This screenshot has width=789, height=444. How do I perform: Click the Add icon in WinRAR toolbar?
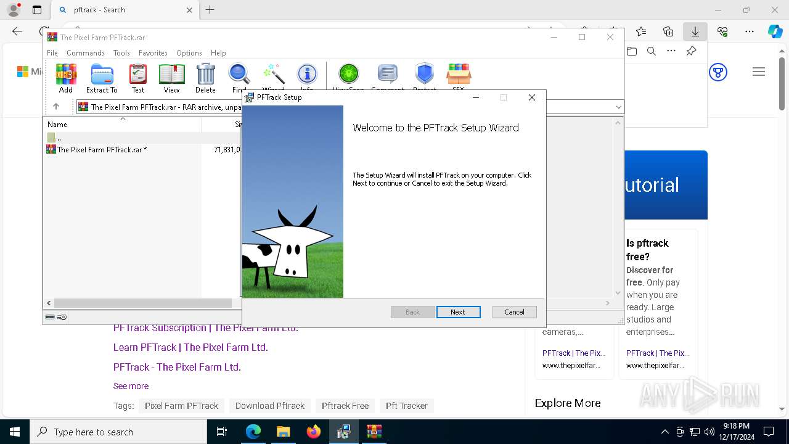tap(66, 78)
